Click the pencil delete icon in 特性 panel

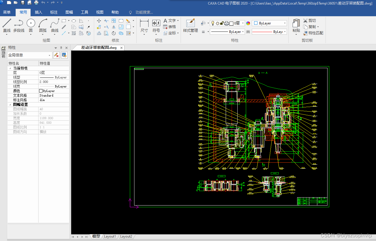[56, 55]
